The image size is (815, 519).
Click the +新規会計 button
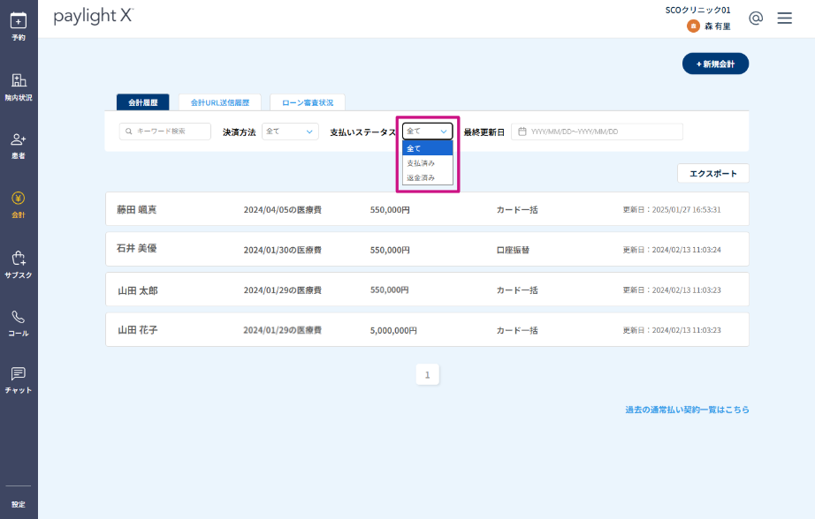tap(715, 64)
